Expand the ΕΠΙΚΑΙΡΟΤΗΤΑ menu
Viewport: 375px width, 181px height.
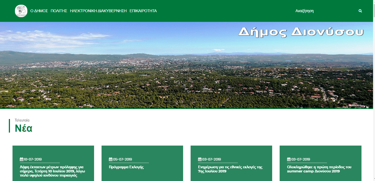pyautogui.click(x=143, y=11)
